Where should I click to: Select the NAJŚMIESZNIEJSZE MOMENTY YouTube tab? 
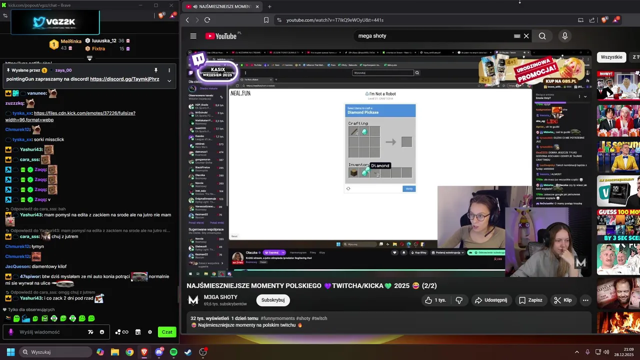click(x=222, y=6)
